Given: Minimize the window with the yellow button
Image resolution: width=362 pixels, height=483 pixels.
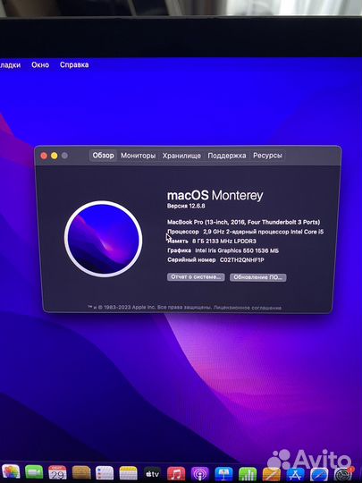Looking at the screenshot, I should click(55, 156).
